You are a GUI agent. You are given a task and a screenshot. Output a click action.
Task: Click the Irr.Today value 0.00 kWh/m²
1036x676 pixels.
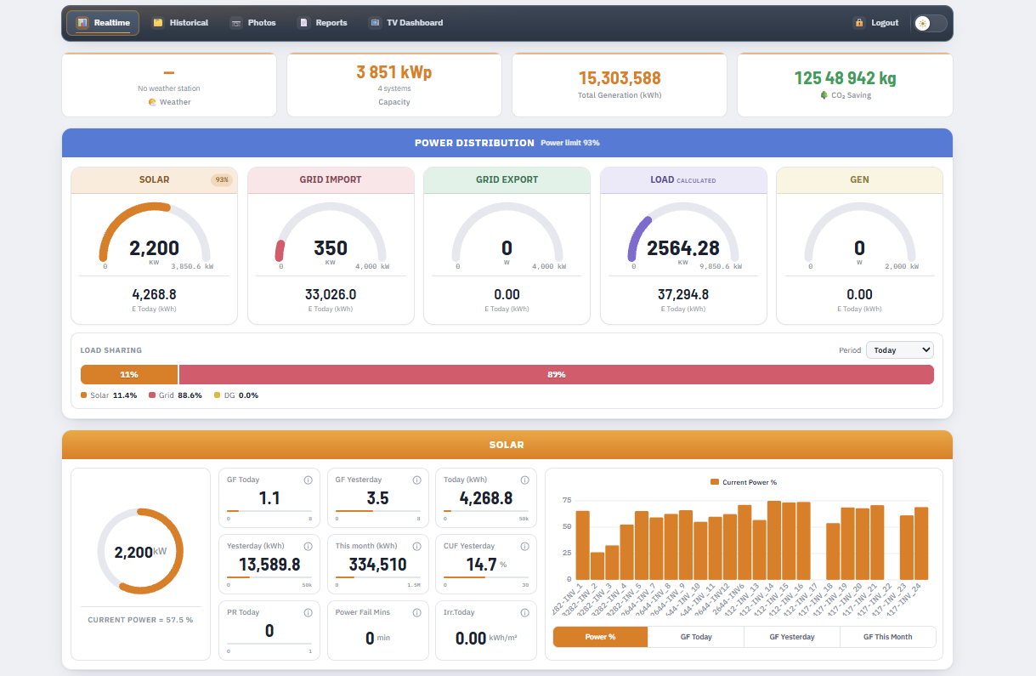click(486, 639)
